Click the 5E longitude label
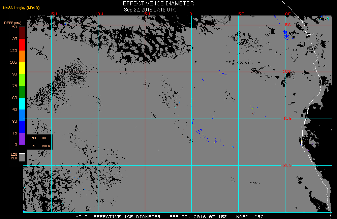The image size is (337, 219). tap(241, 14)
